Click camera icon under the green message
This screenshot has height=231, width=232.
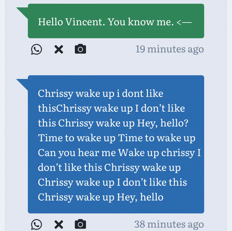click(x=80, y=49)
